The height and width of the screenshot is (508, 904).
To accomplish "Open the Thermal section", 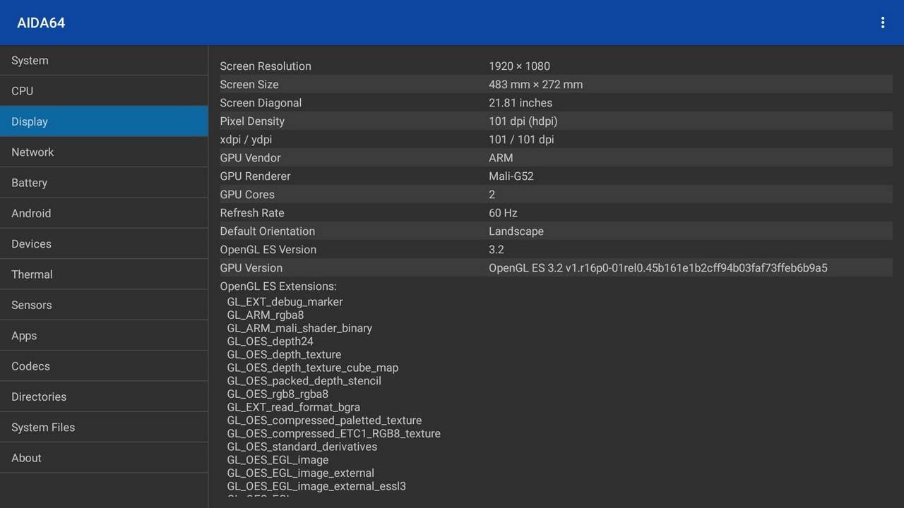I will [x=104, y=274].
